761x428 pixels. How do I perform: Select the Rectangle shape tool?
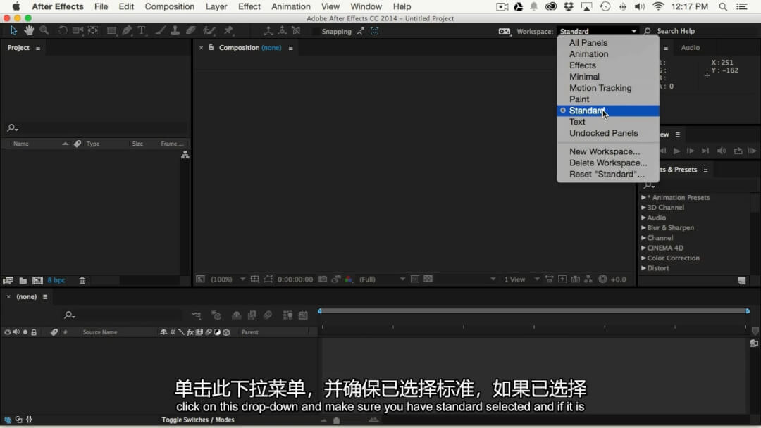(111, 31)
